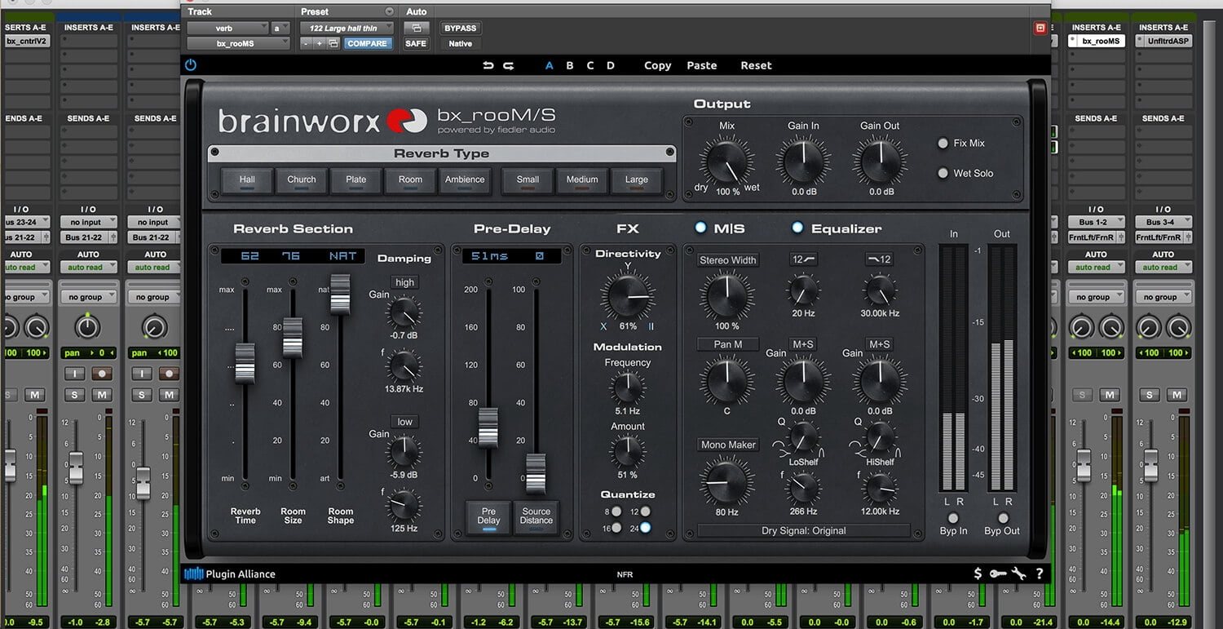
Task: Open the '122 Large hall thin' preset dropdown
Action: coord(347,28)
